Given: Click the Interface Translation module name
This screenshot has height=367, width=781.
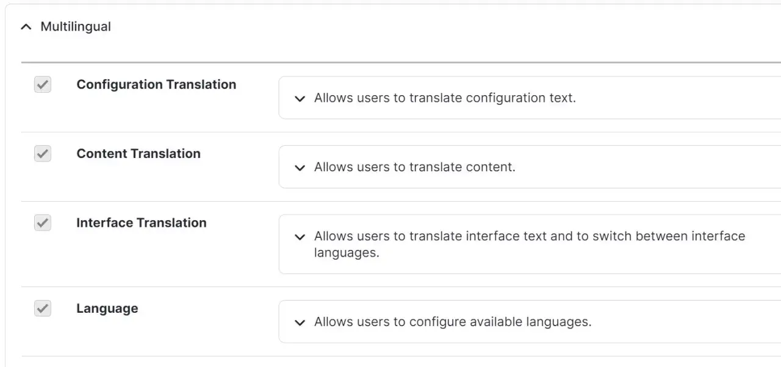Looking at the screenshot, I should [x=142, y=223].
